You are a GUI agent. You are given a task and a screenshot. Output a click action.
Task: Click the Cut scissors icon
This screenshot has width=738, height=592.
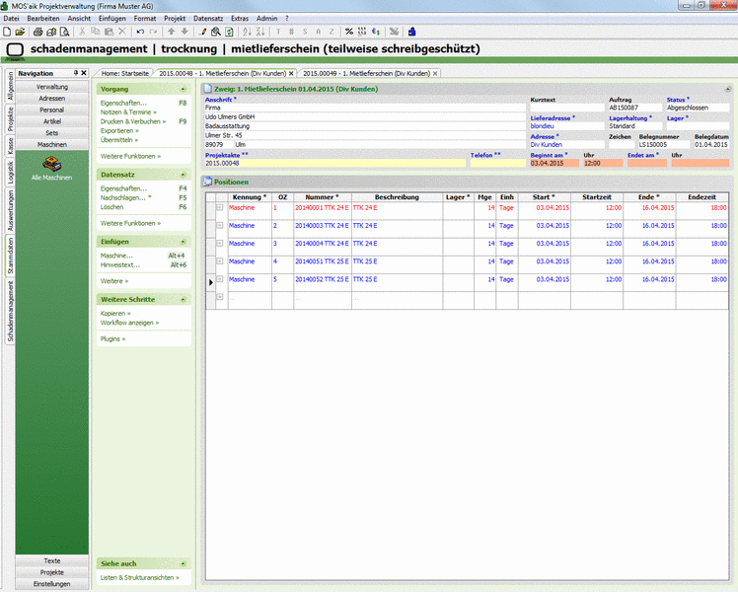[x=82, y=32]
